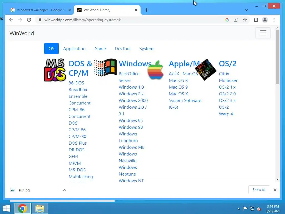The image size is (285, 214).
Task: Open the DR DOS link
Action: point(77,150)
